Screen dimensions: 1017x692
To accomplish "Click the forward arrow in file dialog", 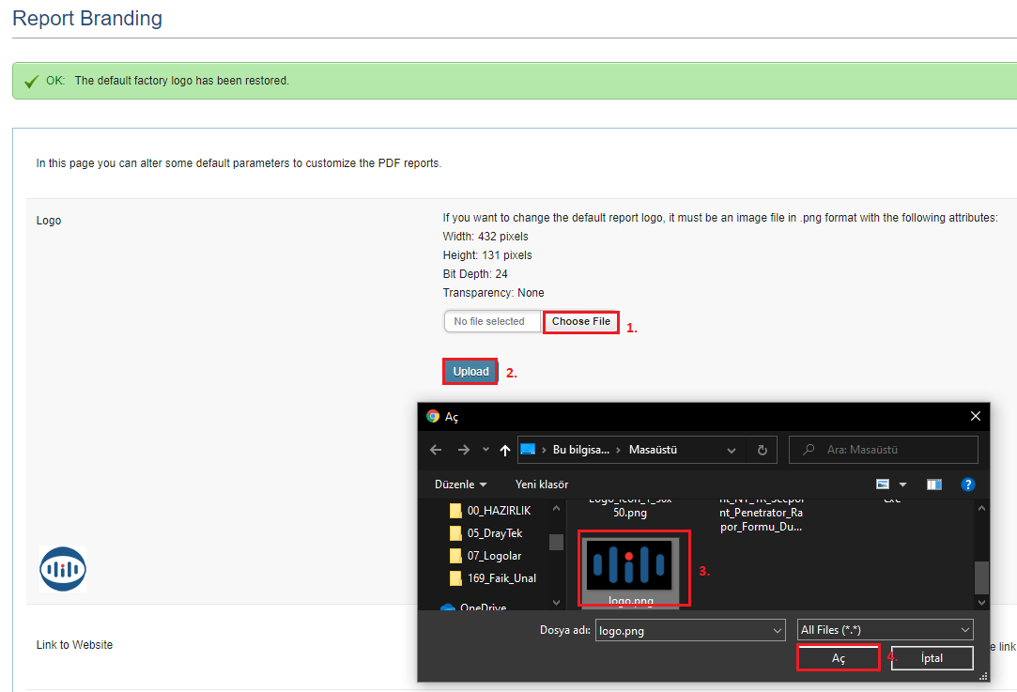I will [463, 450].
